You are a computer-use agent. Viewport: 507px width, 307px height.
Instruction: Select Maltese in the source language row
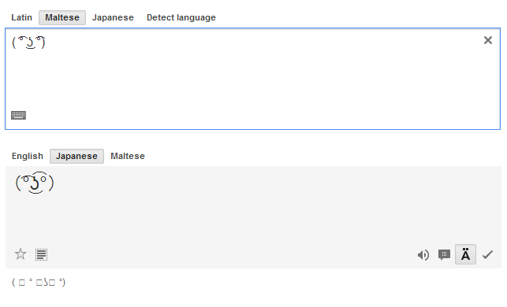(x=62, y=17)
